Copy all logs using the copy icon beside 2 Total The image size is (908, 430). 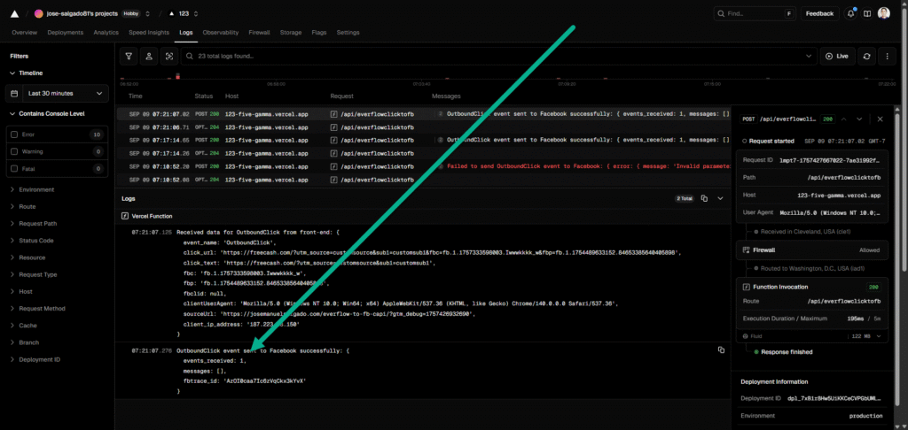(x=704, y=199)
